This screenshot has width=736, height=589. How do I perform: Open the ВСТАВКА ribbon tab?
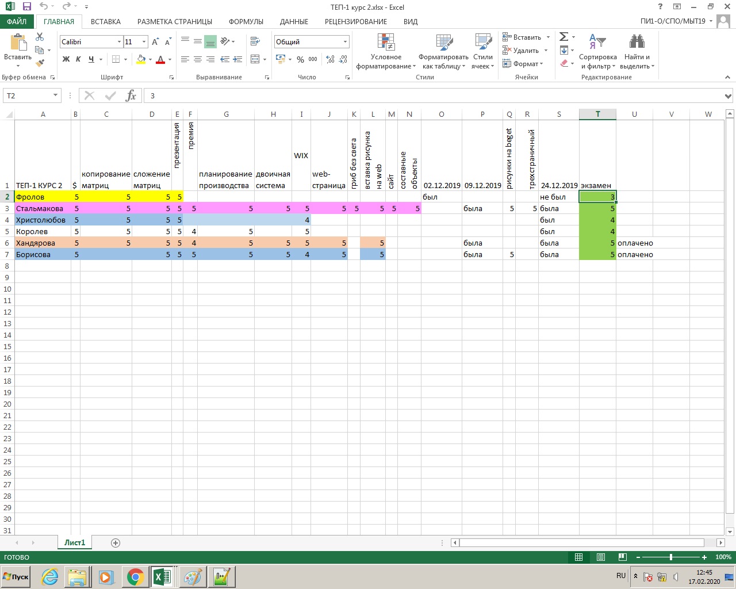point(106,21)
